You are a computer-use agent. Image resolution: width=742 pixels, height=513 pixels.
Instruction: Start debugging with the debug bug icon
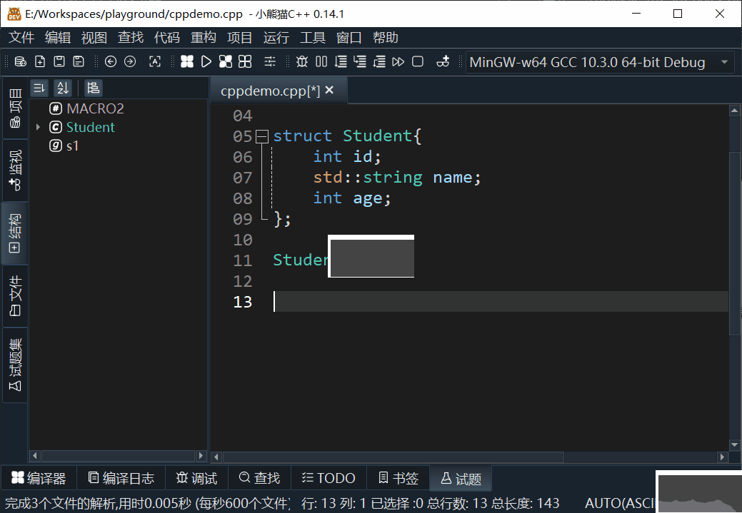click(302, 61)
